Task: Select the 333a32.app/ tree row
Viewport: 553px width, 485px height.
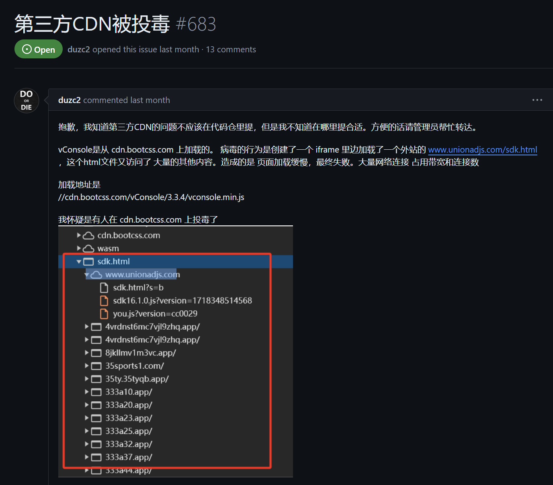Action: 129,444
